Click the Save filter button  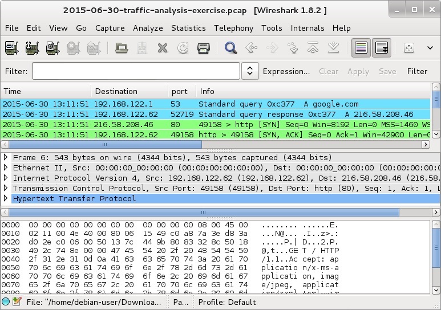tap(387, 71)
